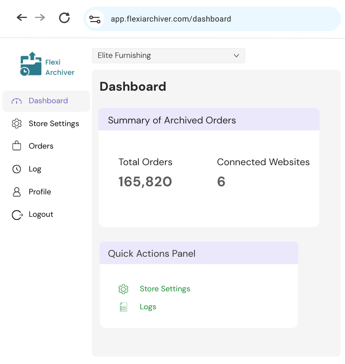Reload the page with the refresh button
The height and width of the screenshot is (364, 345).
(64, 18)
